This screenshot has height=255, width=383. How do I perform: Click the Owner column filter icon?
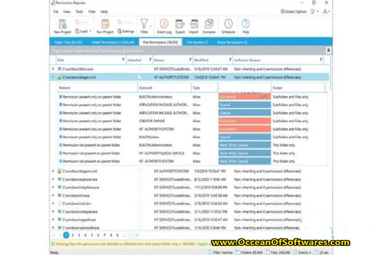pyautogui.click(x=190, y=60)
